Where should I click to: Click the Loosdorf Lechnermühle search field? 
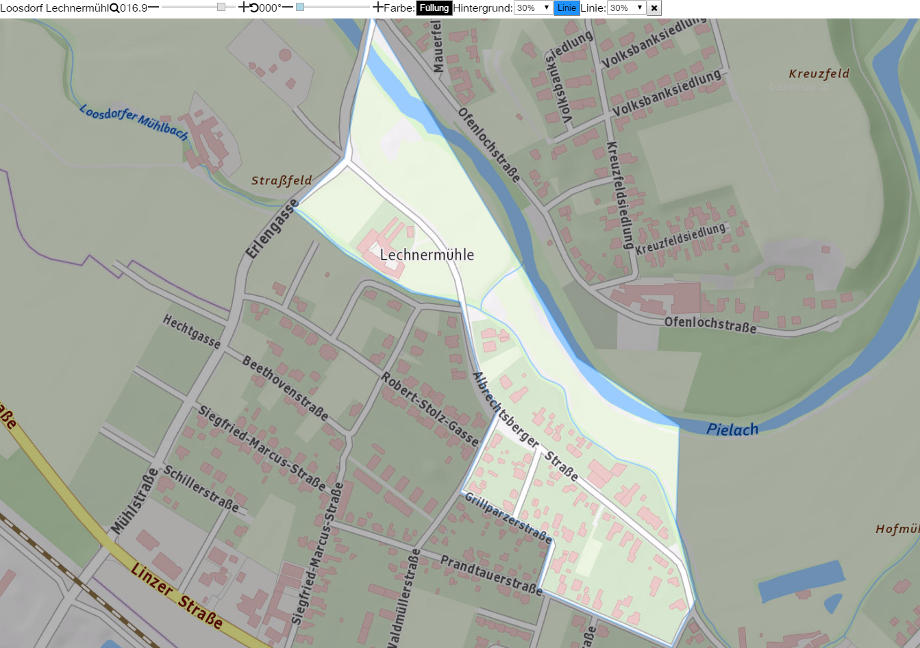(x=55, y=8)
